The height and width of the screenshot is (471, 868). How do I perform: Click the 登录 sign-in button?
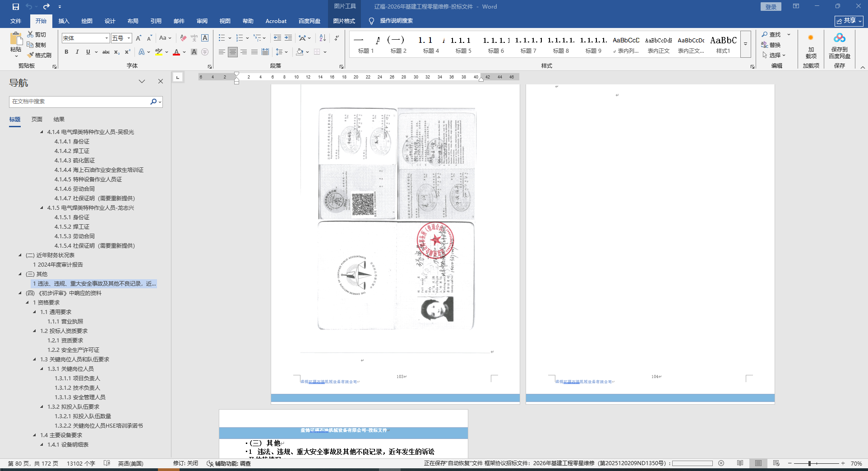click(x=771, y=7)
